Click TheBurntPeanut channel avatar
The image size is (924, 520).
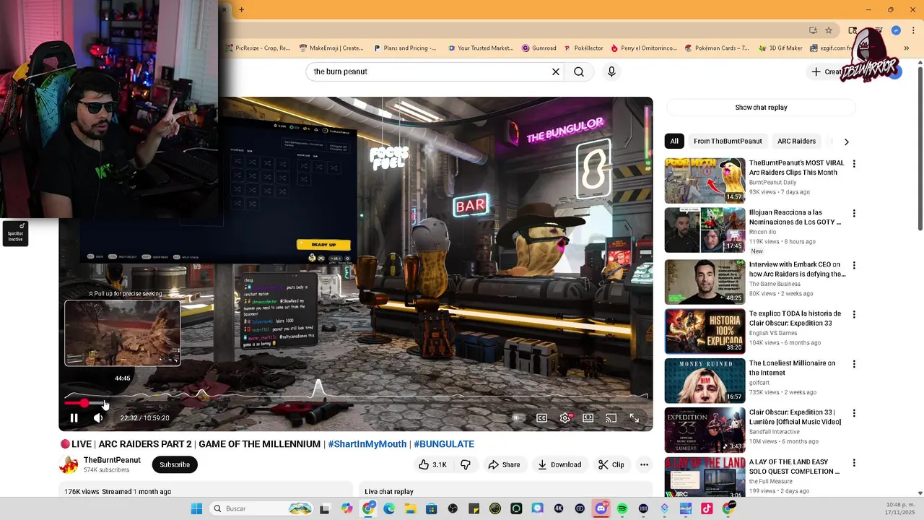[x=69, y=464]
